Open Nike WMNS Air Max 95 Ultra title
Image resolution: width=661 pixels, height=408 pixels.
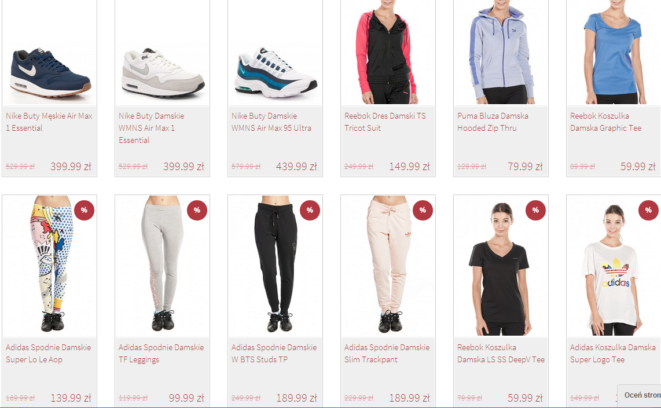coord(271,122)
